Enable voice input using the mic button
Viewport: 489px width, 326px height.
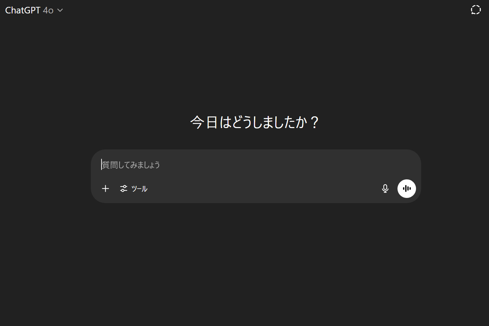coord(385,189)
